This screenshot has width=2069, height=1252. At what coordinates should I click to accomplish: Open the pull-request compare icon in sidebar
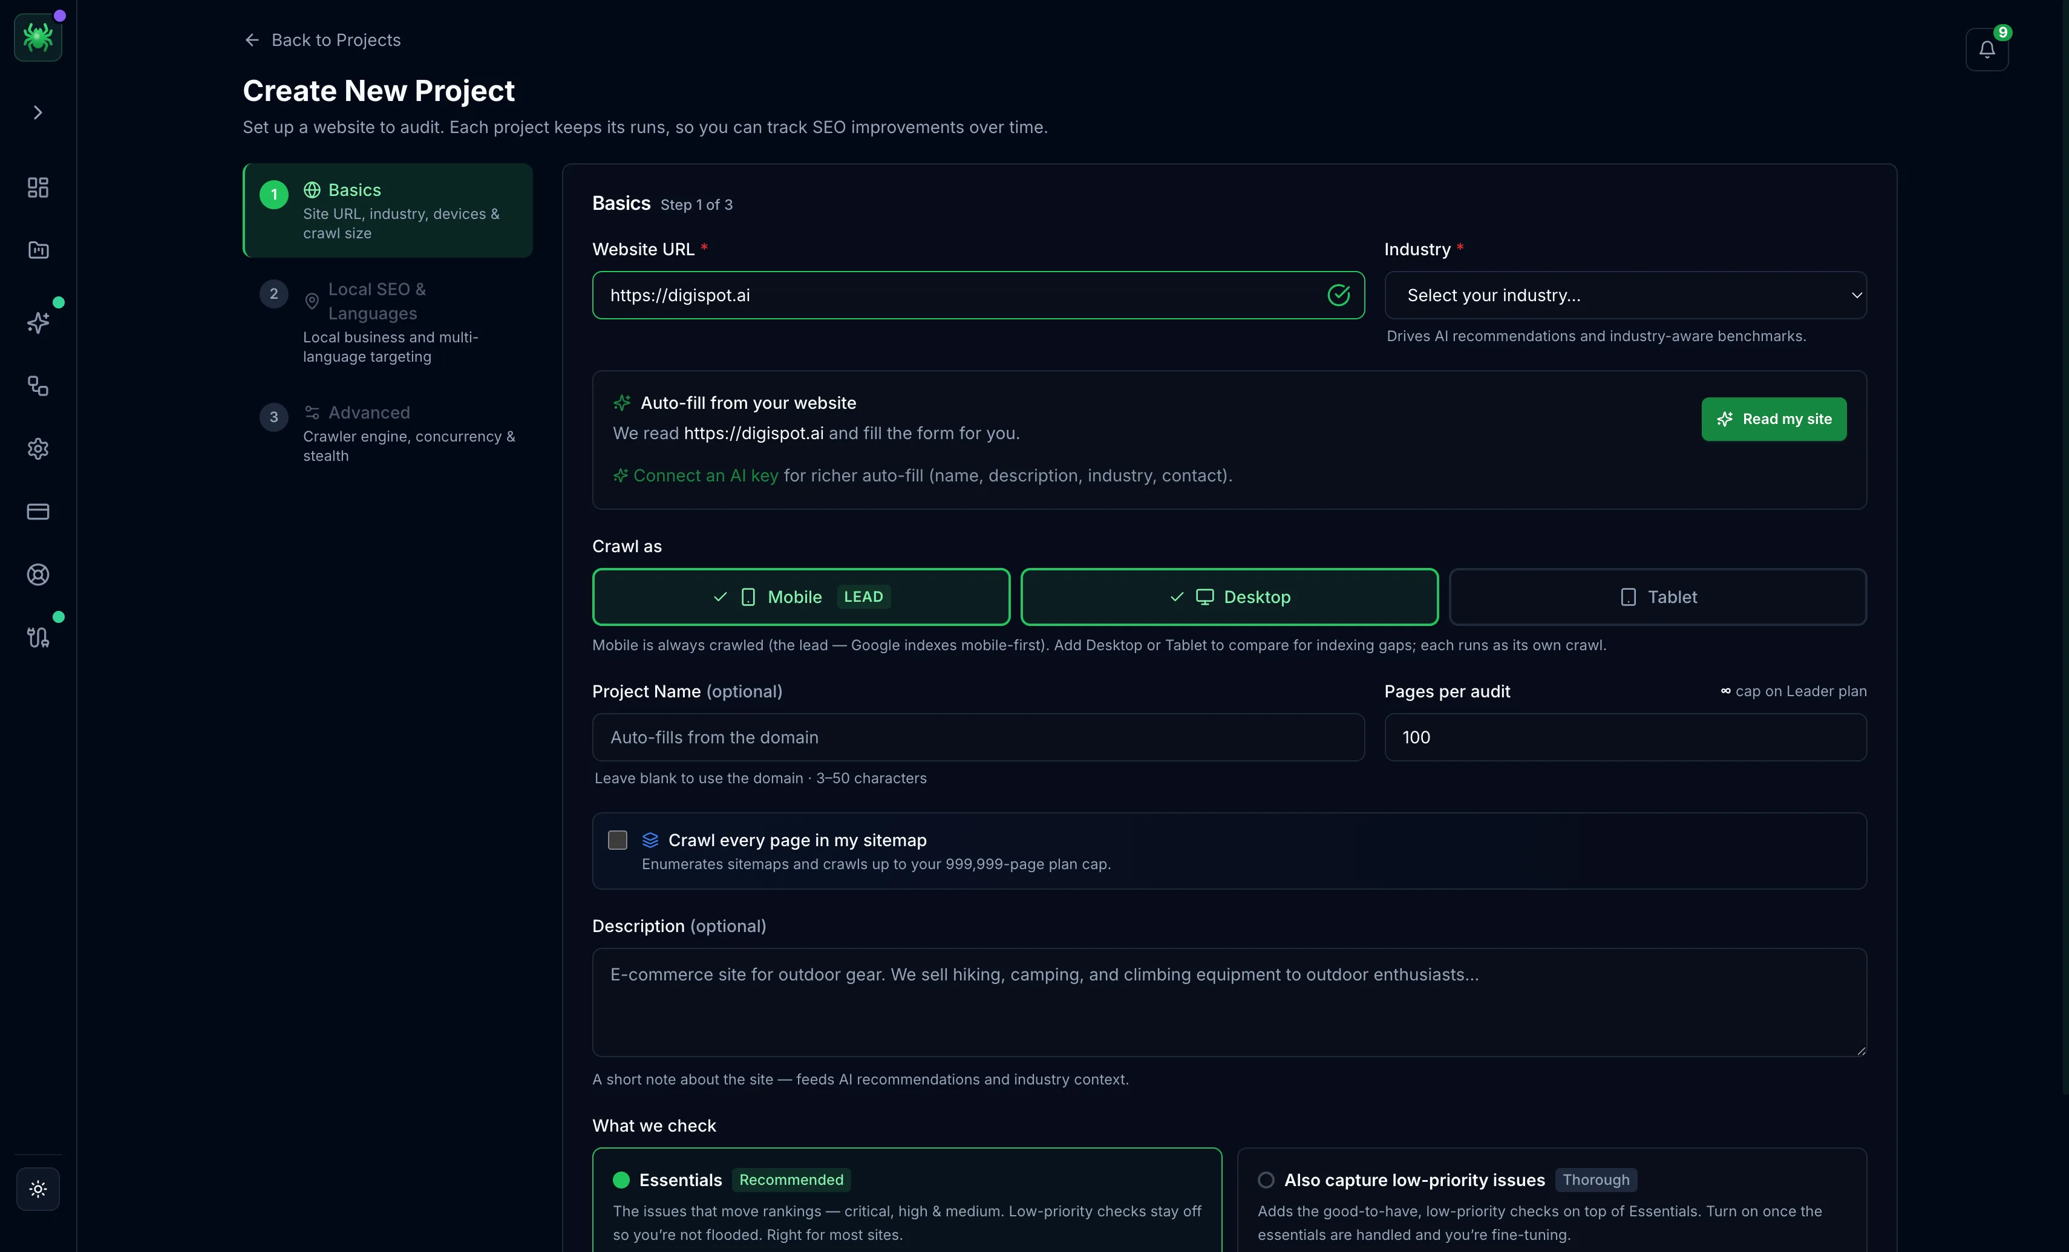coord(38,637)
